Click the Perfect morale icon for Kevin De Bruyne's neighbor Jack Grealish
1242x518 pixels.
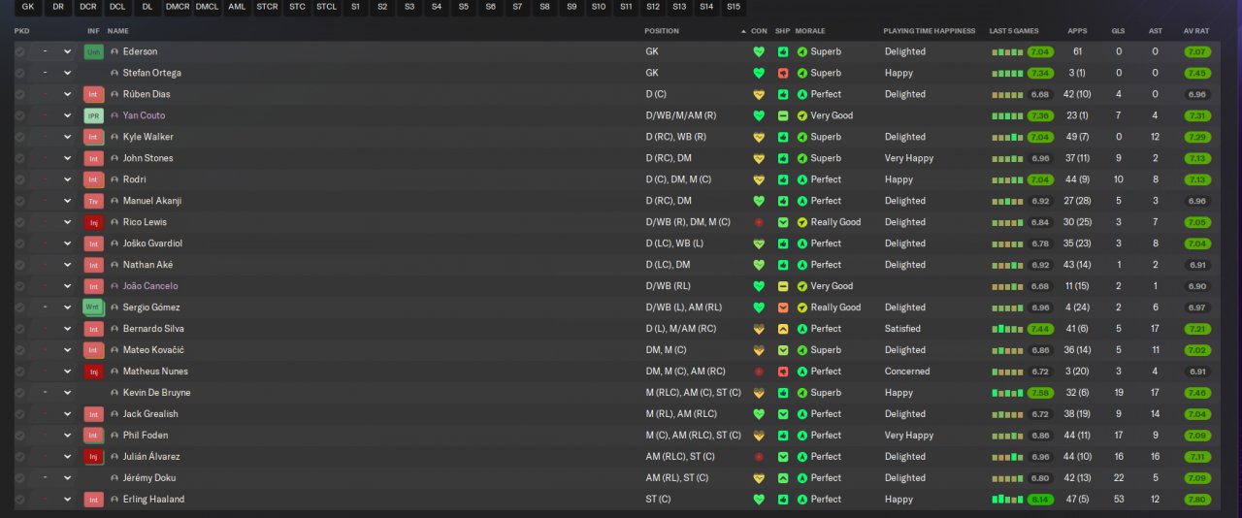(802, 414)
